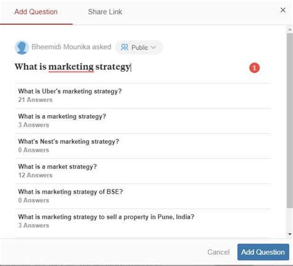Image resolution: width=293 pixels, height=266 pixels.
Task: Open What's Nest's marketing strategy? suggestion
Action: [x=143, y=146]
